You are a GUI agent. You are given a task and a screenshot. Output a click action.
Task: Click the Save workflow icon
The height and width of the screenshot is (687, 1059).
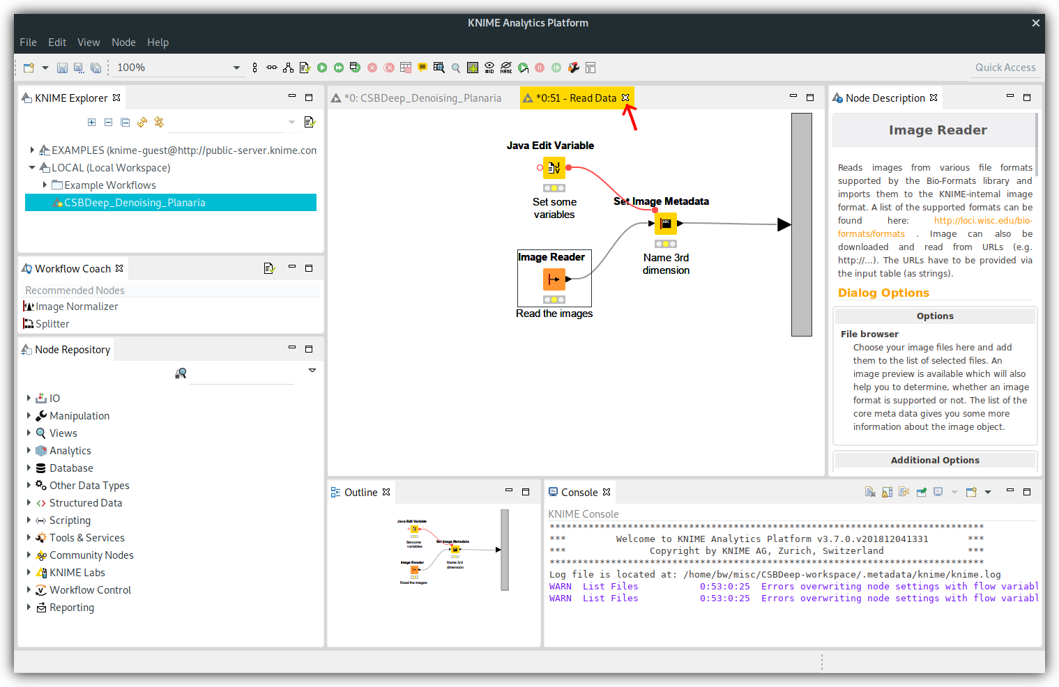point(62,68)
